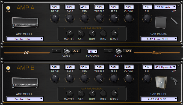Click the Amp A Presence knob

[x=114, y=18]
